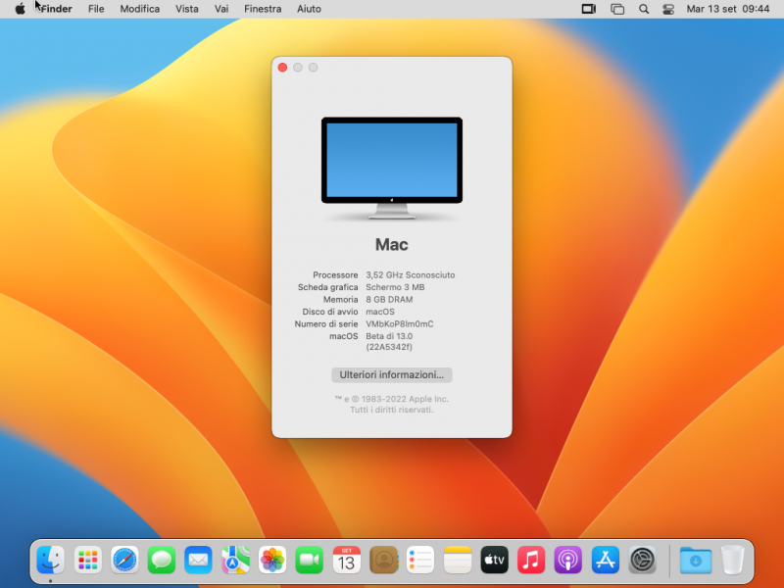The width and height of the screenshot is (784, 588).
Task: Open Launchpad from the Dock
Action: [x=88, y=561]
